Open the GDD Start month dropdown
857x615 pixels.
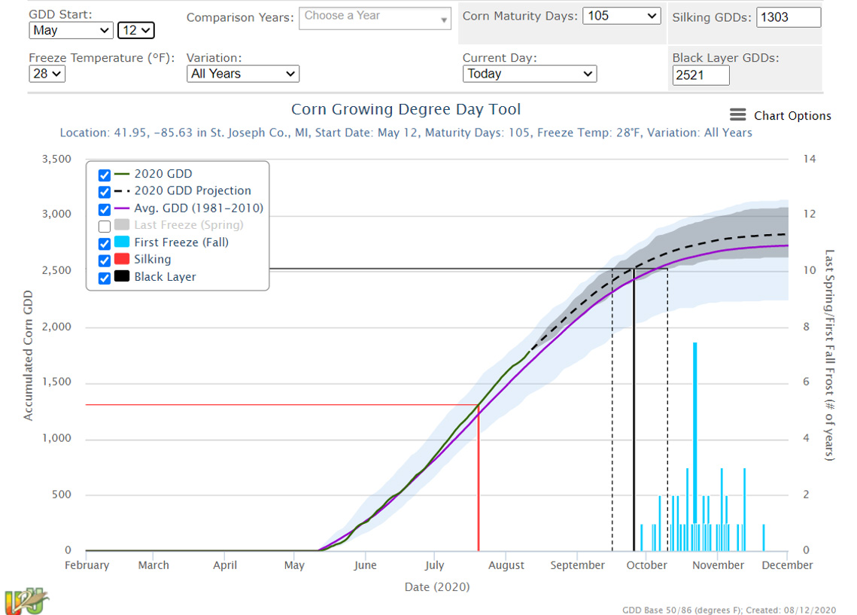(x=71, y=31)
